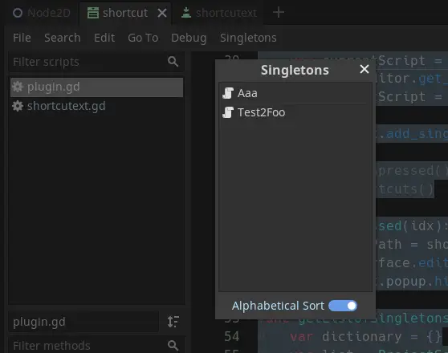Image resolution: width=448 pixels, height=353 pixels.
Task: Click the script icon beside Aaa
Action: [x=228, y=93]
